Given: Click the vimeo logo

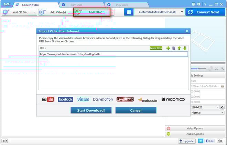Looking at the screenshot, I should click(83, 99).
